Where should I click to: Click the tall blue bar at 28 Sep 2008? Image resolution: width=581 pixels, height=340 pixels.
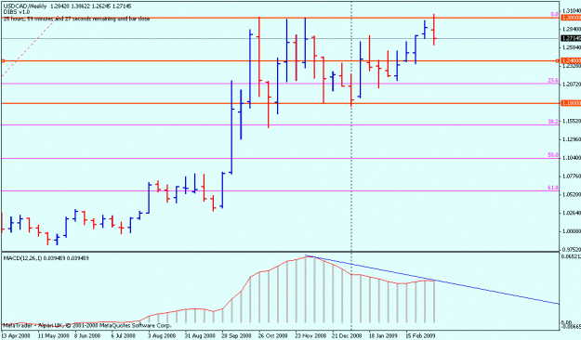(x=231, y=126)
